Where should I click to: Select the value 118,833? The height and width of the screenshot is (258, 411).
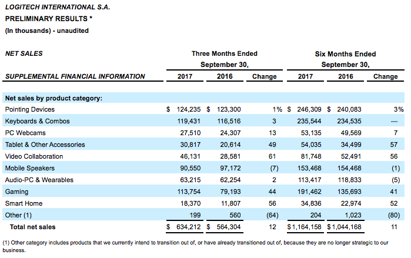click(349, 180)
